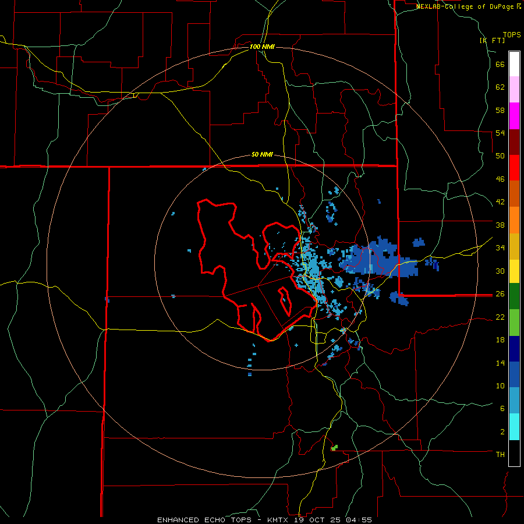
Task: Click the "62" scale value
Action: pos(500,87)
